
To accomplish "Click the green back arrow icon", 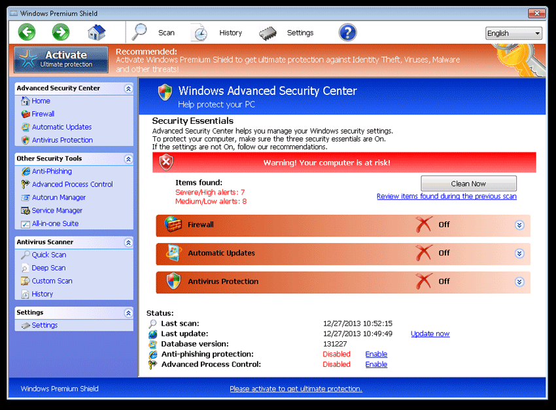I will click(27, 32).
